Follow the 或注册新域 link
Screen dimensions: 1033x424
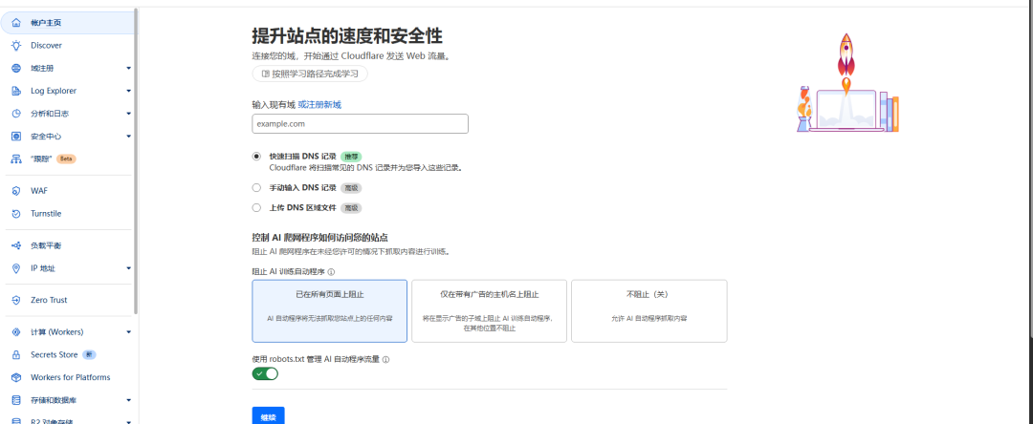pyautogui.click(x=319, y=104)
